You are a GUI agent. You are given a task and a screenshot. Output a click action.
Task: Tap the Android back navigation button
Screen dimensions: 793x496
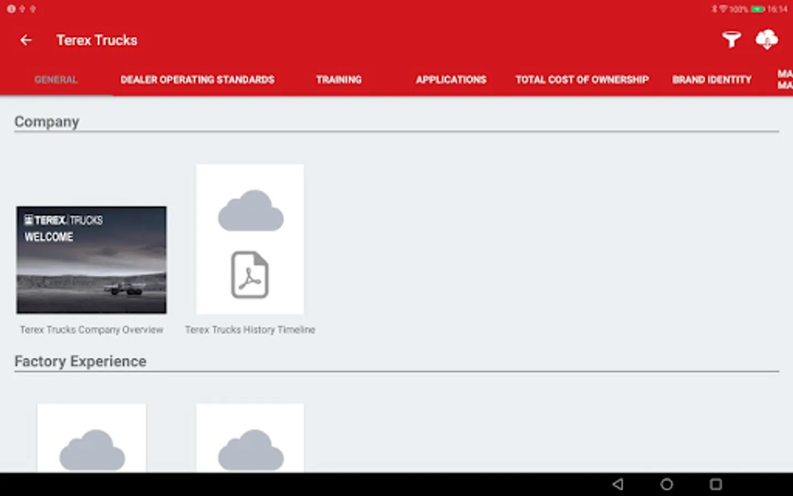(618, 484)
